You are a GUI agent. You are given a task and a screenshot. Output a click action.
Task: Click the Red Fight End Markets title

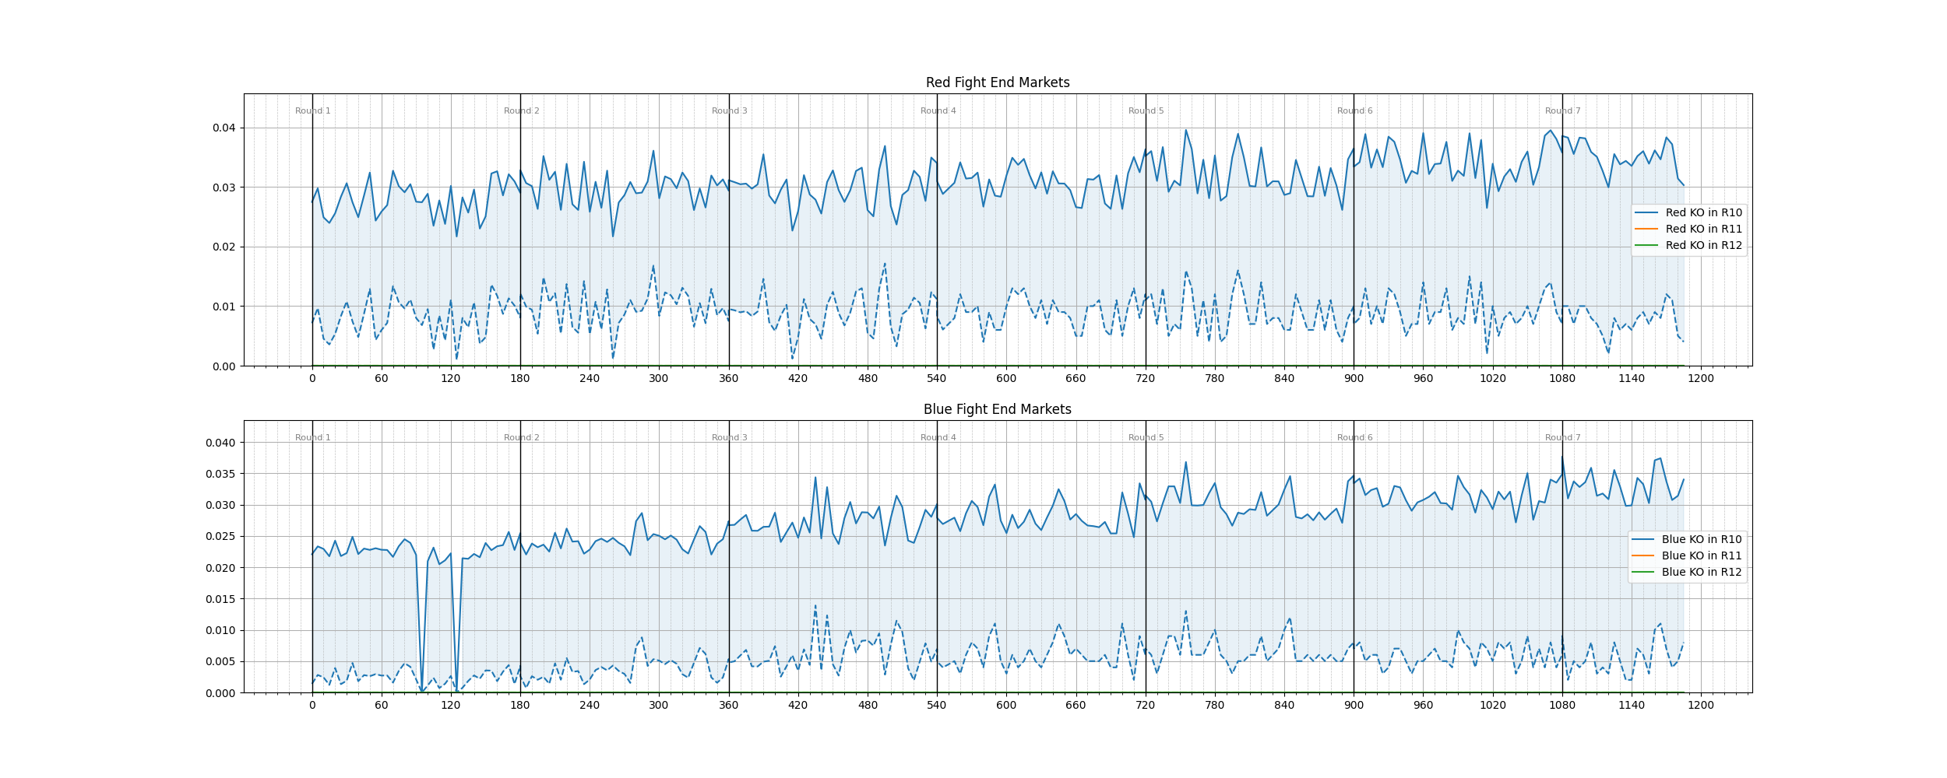tap(997, 82)
